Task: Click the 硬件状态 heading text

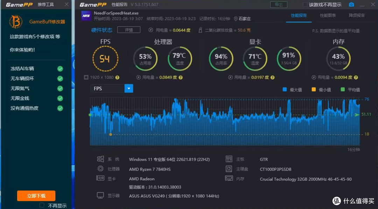Action: [102, 30]
